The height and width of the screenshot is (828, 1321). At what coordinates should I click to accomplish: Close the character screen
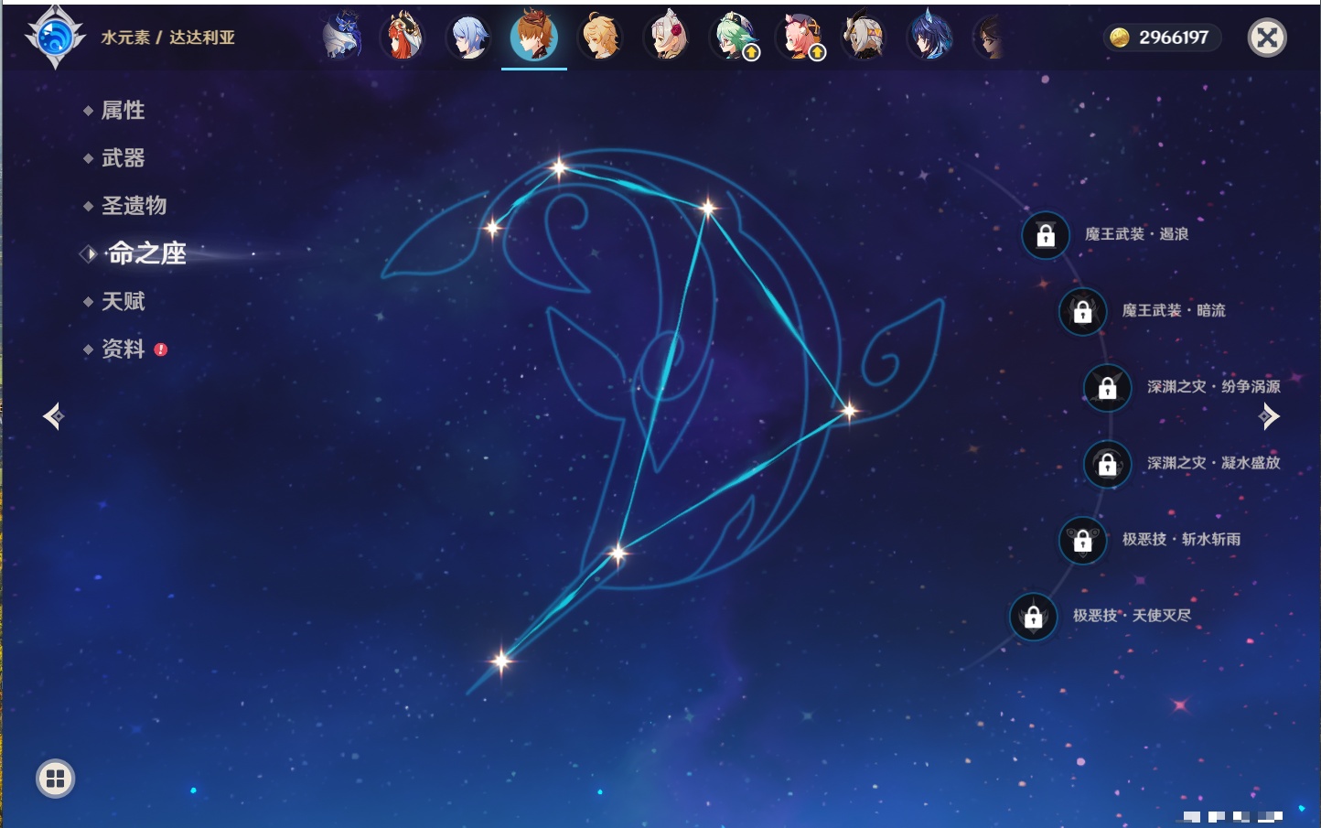[x=1267, y=38]
